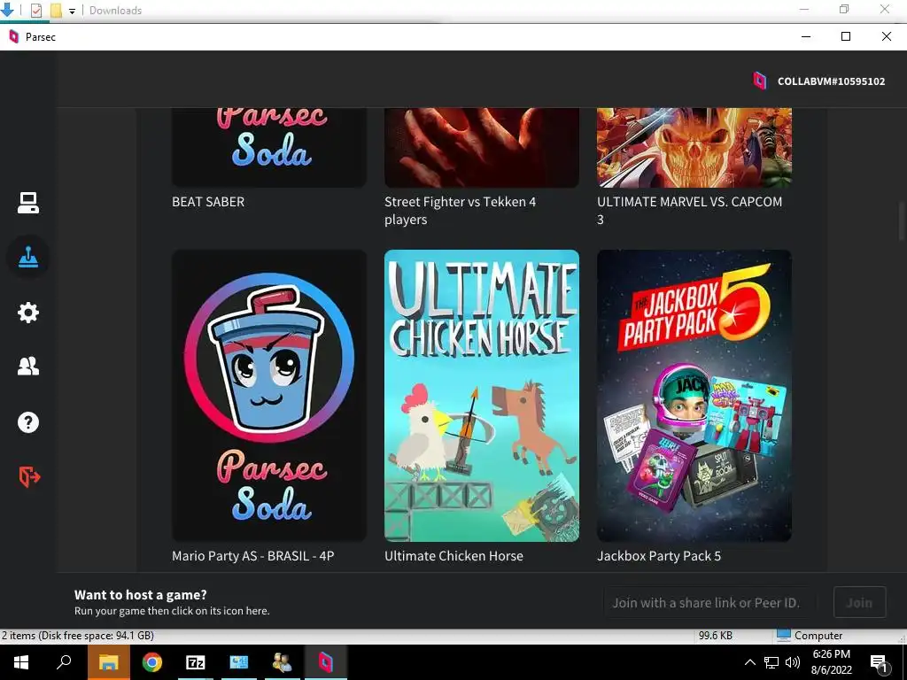Open Windows taskbar Search
Screen dimensions: 907x680
[64, 662]
